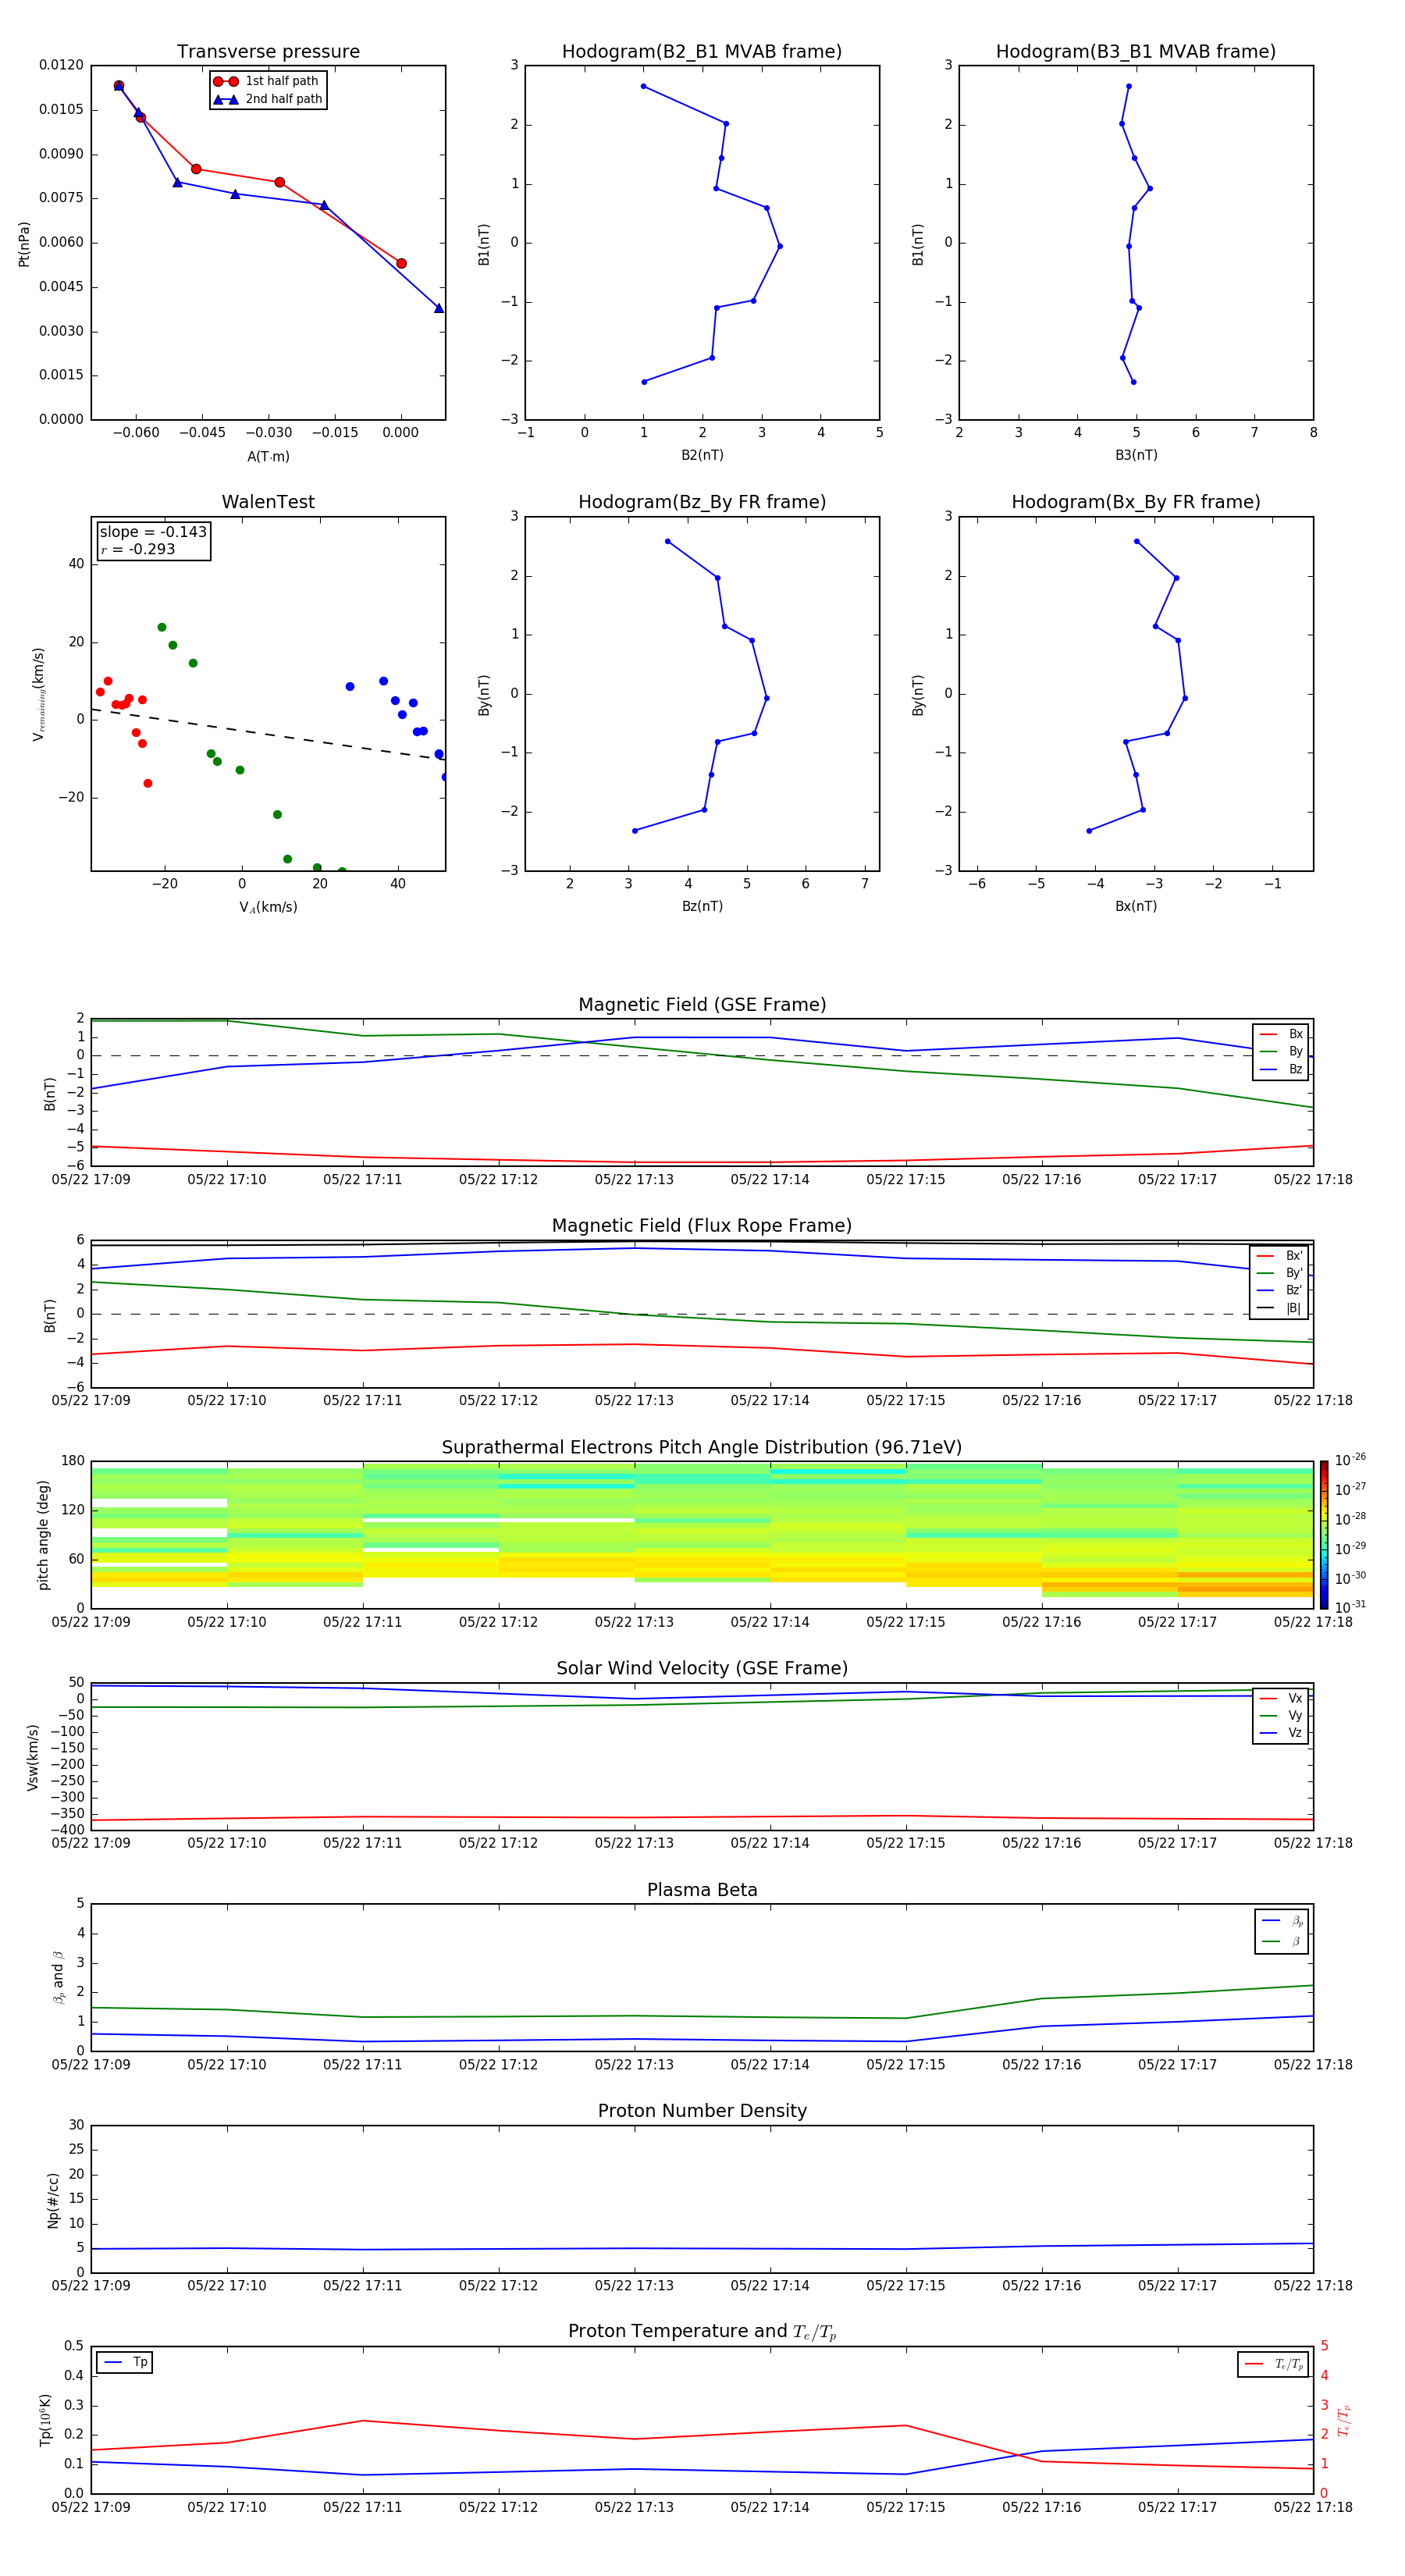This screenshot has height=2576, width=1405.
Task: Select the '|B|' entry in Flux Rope legend
Action: 1280,1308
